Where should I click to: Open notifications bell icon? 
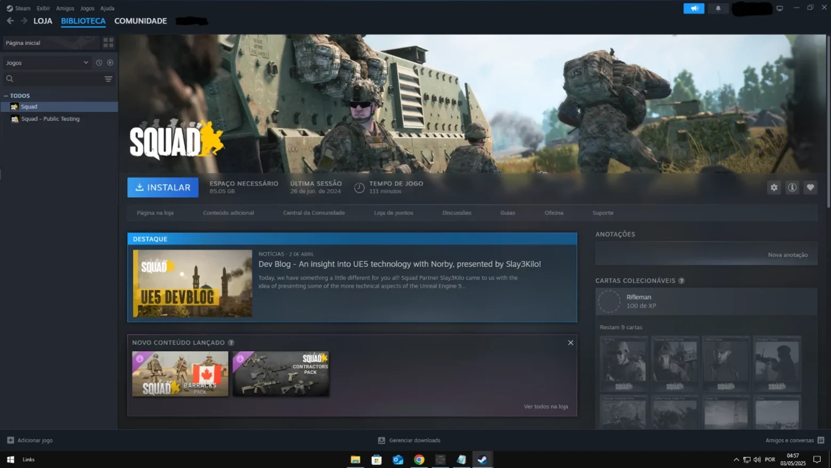718,9
